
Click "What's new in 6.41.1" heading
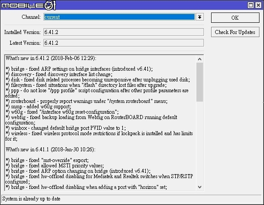pos(50,149)
